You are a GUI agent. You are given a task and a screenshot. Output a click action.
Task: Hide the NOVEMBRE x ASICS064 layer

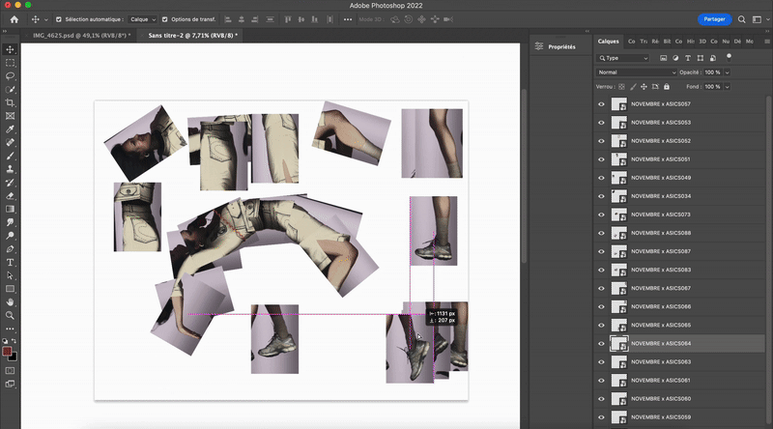[x=601, y=344]
